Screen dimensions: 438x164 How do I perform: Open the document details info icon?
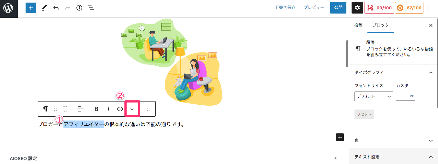pos(79,8)
